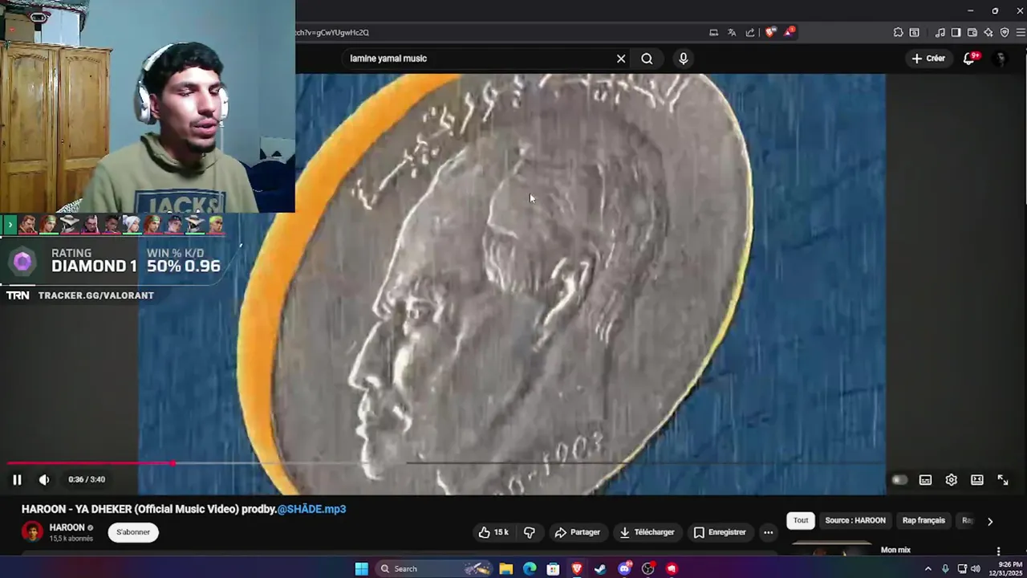Mute the video volume
This screenshot has width=1027, height=578.
coord(44,479)
